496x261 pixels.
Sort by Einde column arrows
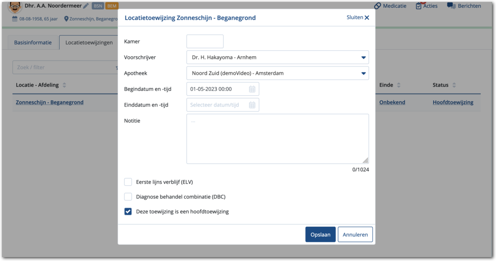(x=398, y=85)
